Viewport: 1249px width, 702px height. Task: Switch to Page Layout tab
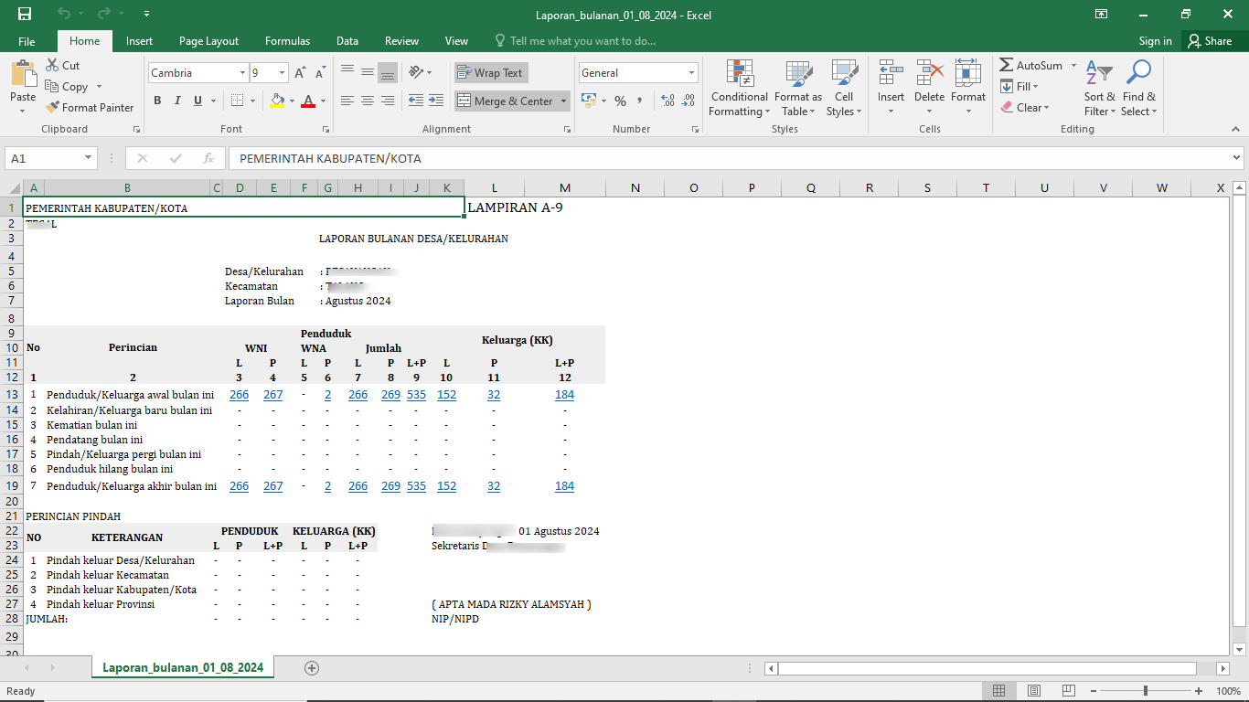pyautogui.click(x=208, y=41)
